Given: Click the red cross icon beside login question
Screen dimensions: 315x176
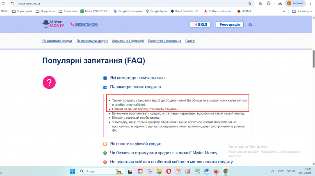Looking at the screenshot, I should coord(105,162).
